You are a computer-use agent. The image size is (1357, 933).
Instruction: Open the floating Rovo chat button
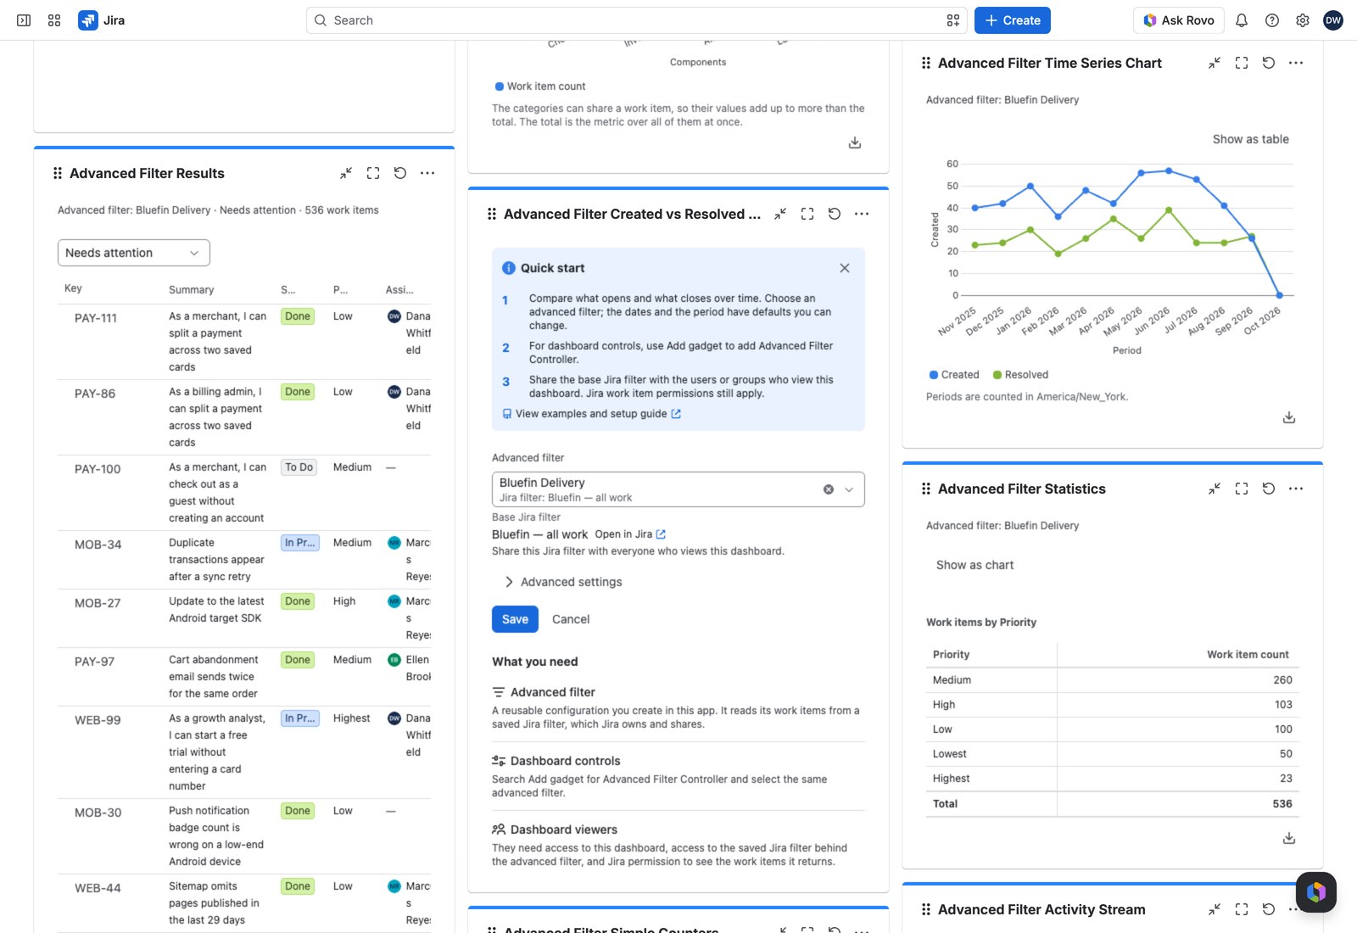coord(1316,892)
